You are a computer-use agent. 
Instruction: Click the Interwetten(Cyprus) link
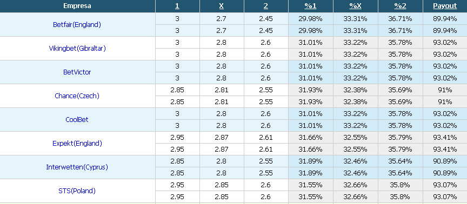coord(77,167)
